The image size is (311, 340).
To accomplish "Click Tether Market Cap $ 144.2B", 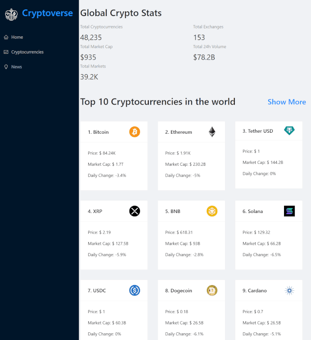I will (263, 162).
